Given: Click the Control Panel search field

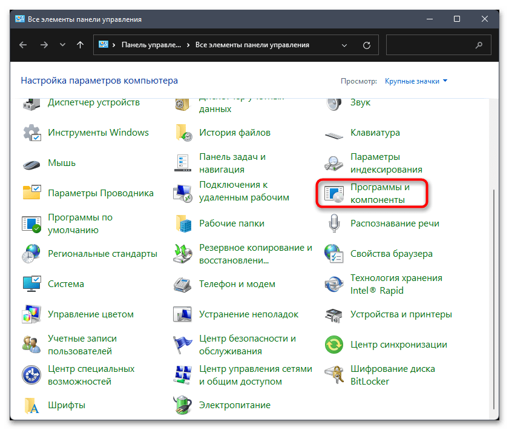Looking at the screenshot, I should 439,45.
